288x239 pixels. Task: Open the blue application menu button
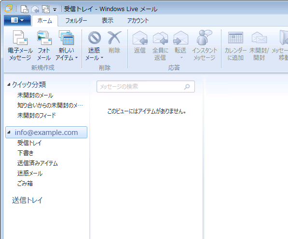(17, 20)
